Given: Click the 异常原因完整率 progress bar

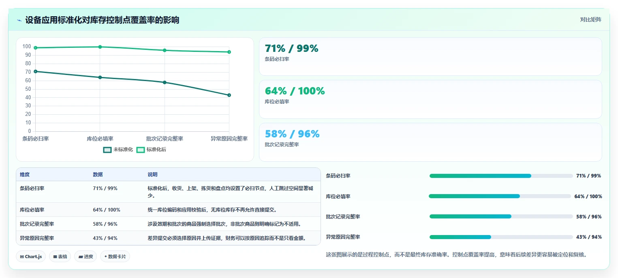Looking at the screenshot, I should coord(501,237).
